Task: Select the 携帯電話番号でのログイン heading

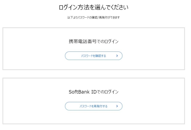Action: pyautogui.click(x=93, y=42)
